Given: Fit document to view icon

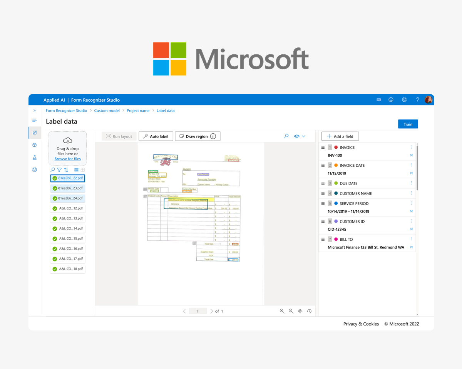Looking at the screenshot, I should click(300, 311).
